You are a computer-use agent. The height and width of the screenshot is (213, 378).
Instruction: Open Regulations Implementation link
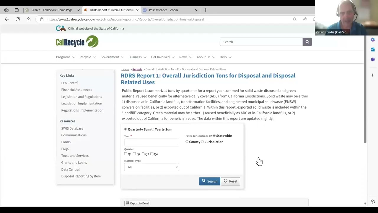[x=82, y=110]
